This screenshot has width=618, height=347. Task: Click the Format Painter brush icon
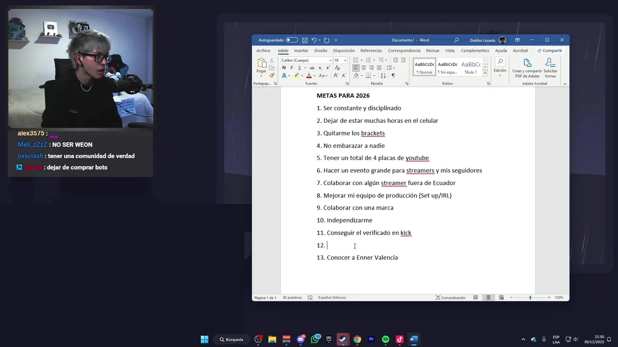tap(272, 75)
